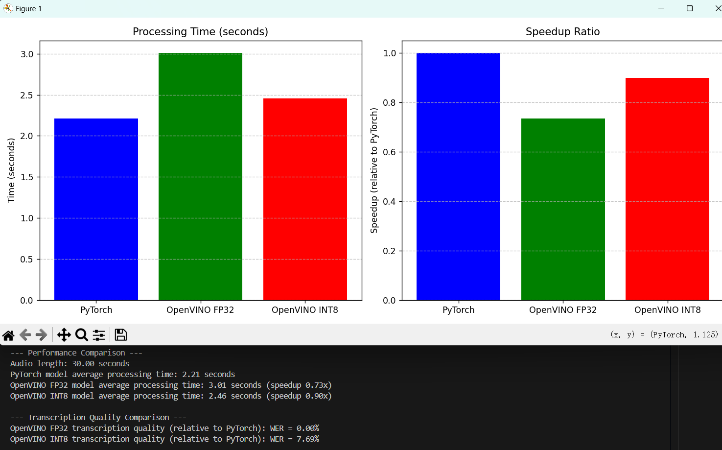Go forward to next view
The image size is (722, 450).
[42, 335]
